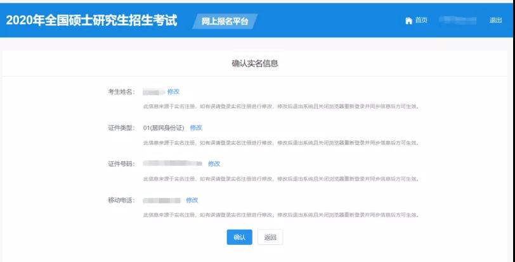515x262 pixels.
Task: Click the blurred 证件号码 value
Action: coord(173,163)
